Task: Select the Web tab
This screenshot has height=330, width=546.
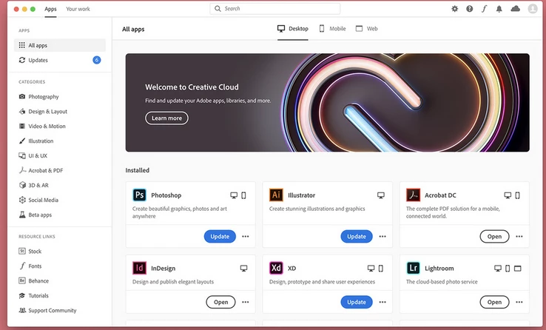Action: coord(367,29)
